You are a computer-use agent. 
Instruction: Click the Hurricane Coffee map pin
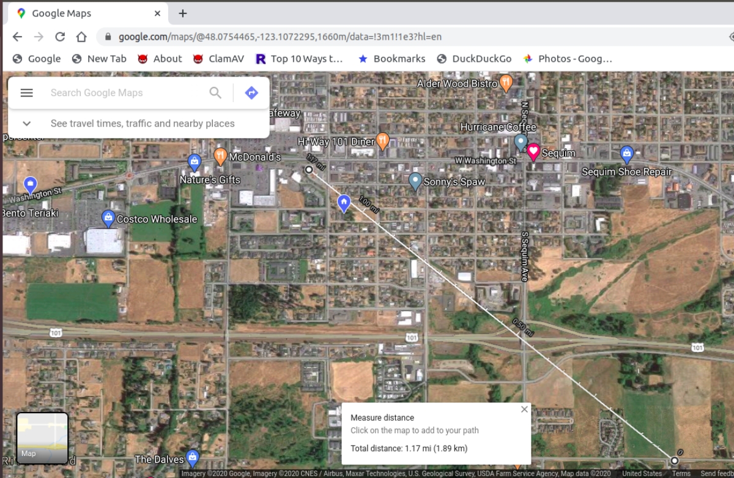521,143
